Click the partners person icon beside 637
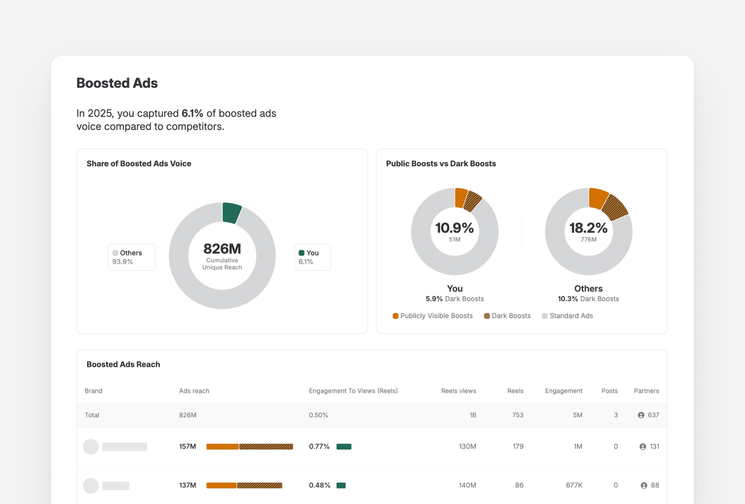The width and height of the screenshot is (745, 504). point(641,415)
